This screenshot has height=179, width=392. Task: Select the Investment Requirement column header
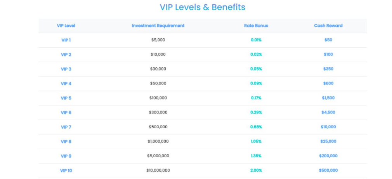[x=158, y=26]
